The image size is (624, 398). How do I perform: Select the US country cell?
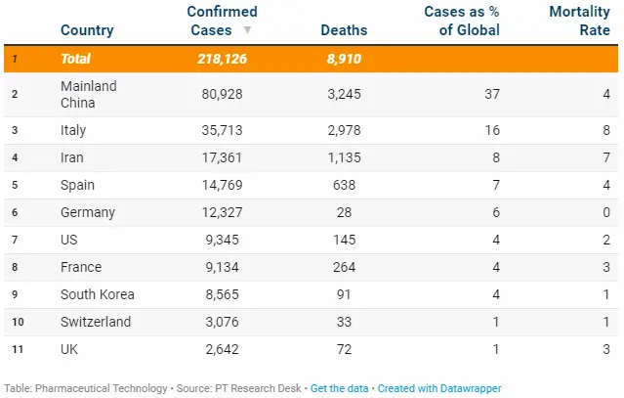[x=69, y=240]
